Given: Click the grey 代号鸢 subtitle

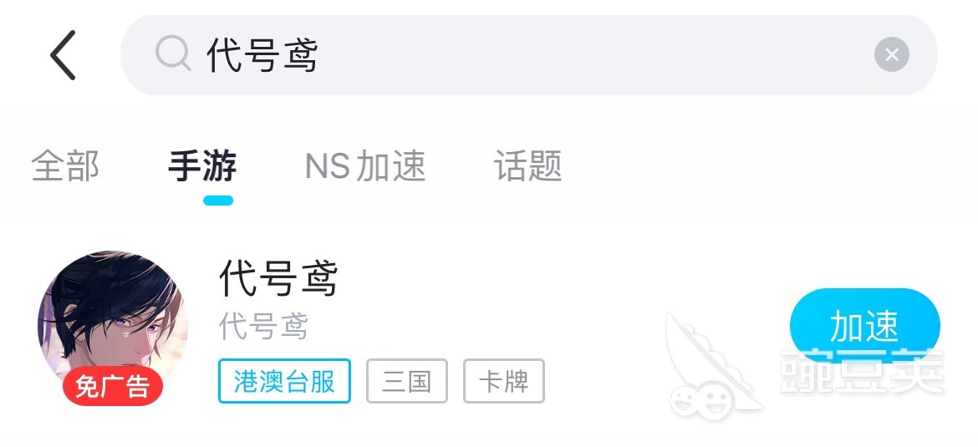Looking at the screenshot, I should click(263, 327).
